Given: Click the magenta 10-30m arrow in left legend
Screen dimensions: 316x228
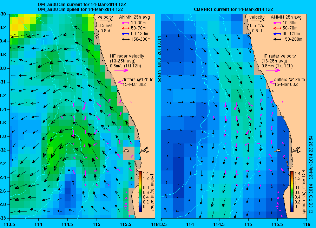Looking at the screenshot, I should 126,23.
